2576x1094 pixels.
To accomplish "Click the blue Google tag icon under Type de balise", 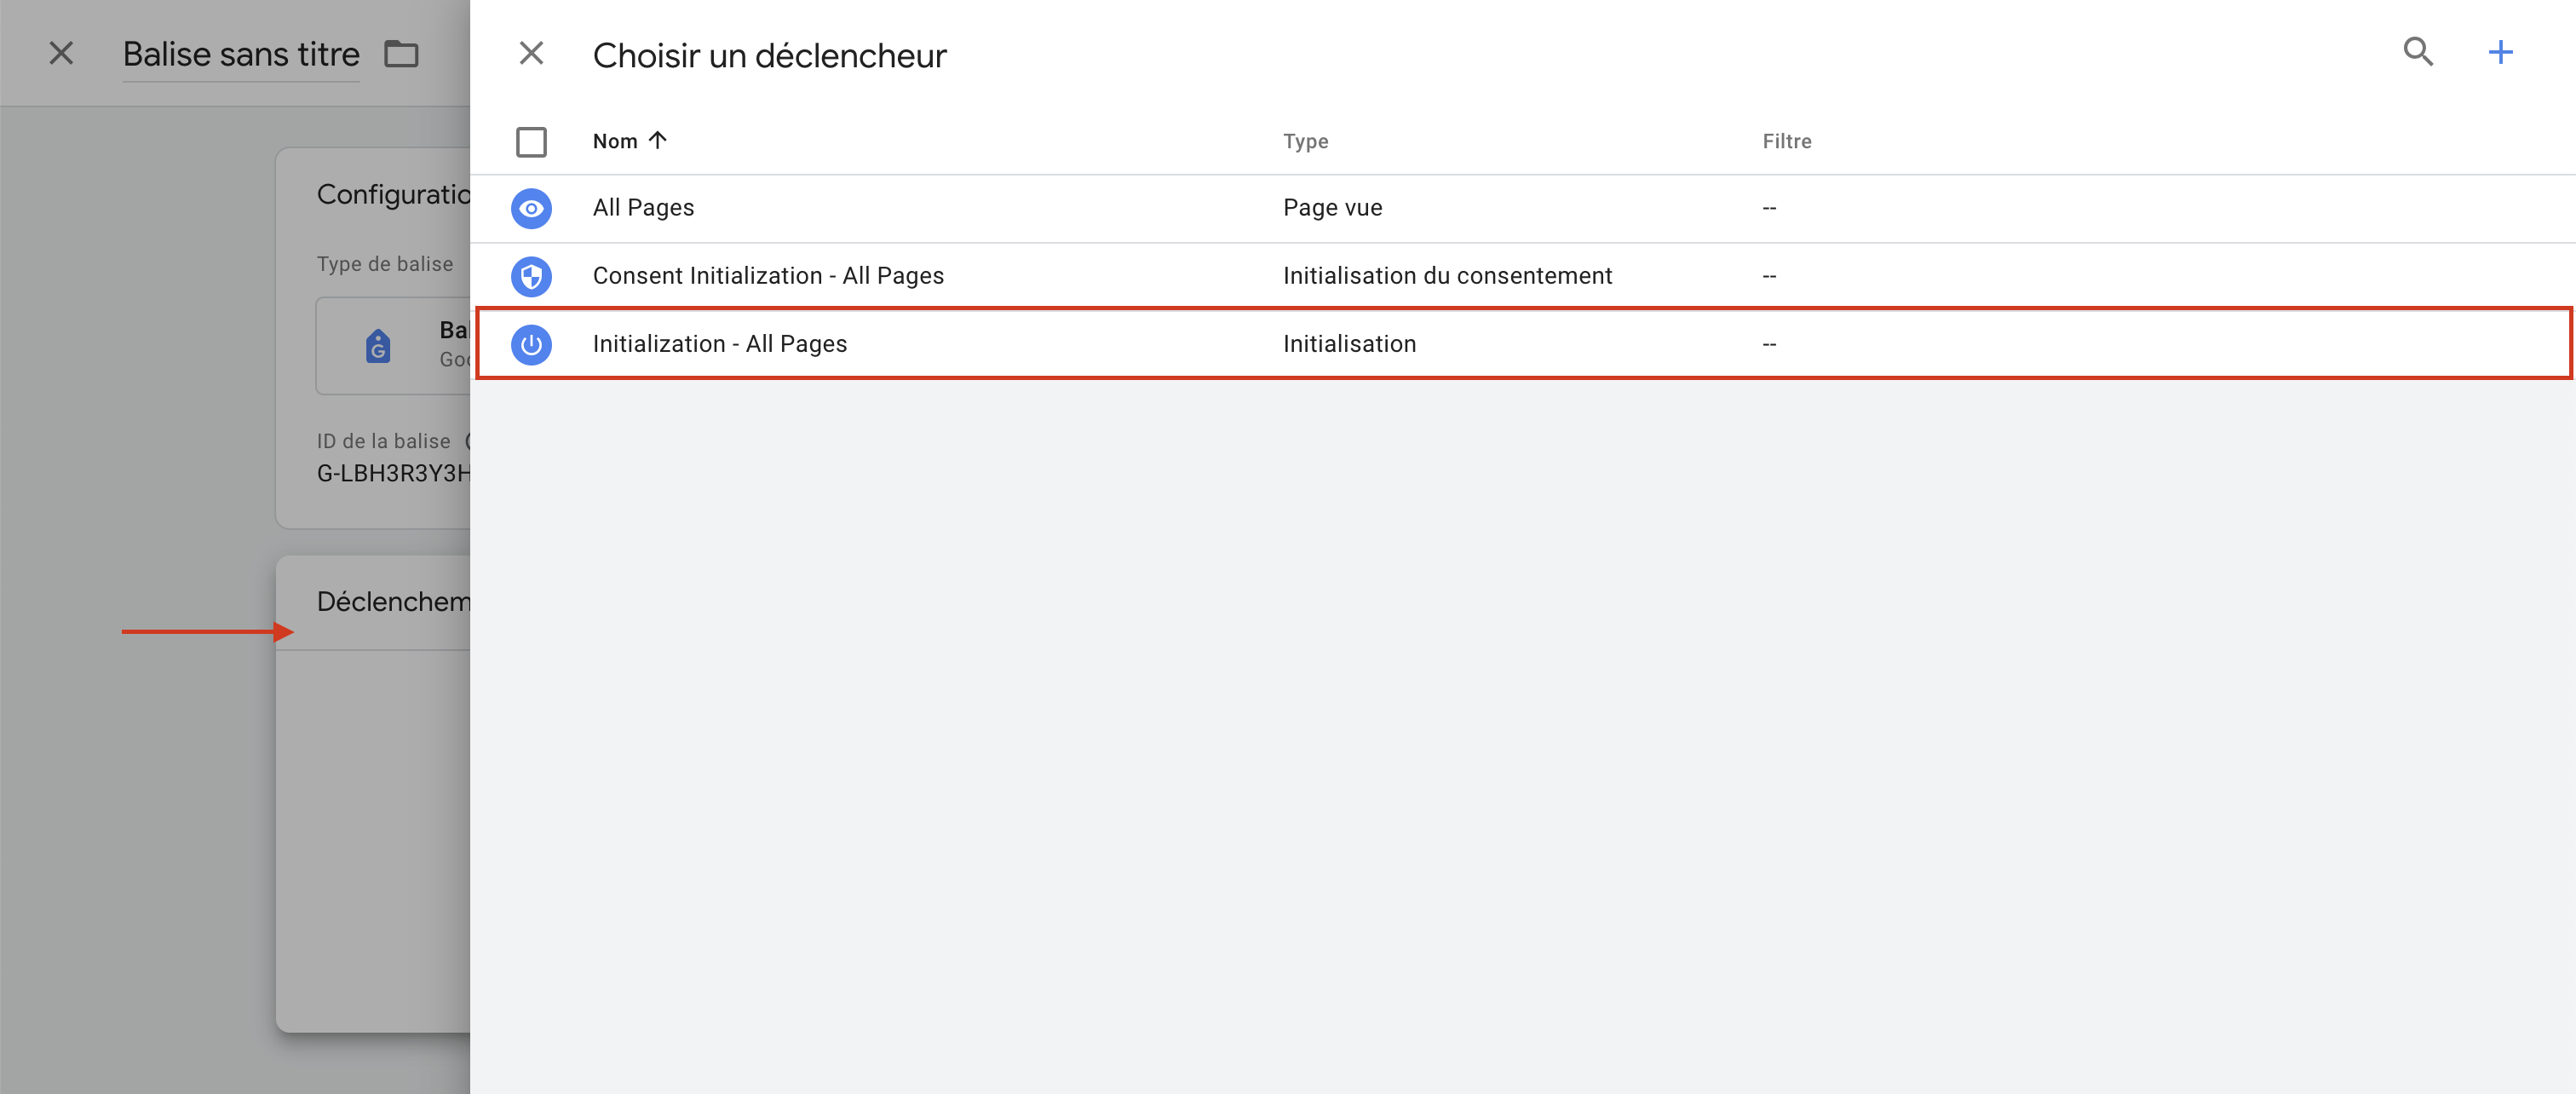I will pos(379,345).
